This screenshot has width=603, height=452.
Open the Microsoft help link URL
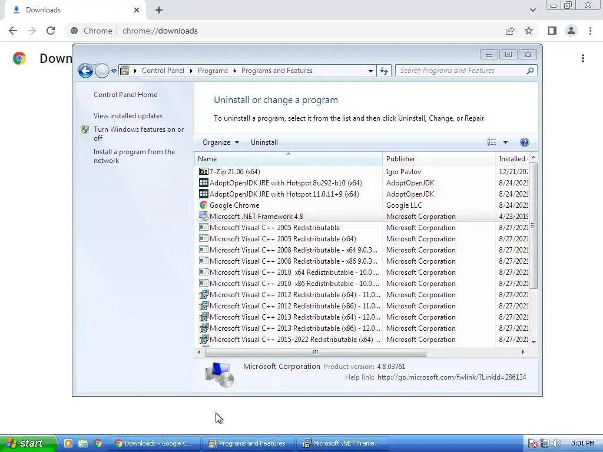pos(452,377)
